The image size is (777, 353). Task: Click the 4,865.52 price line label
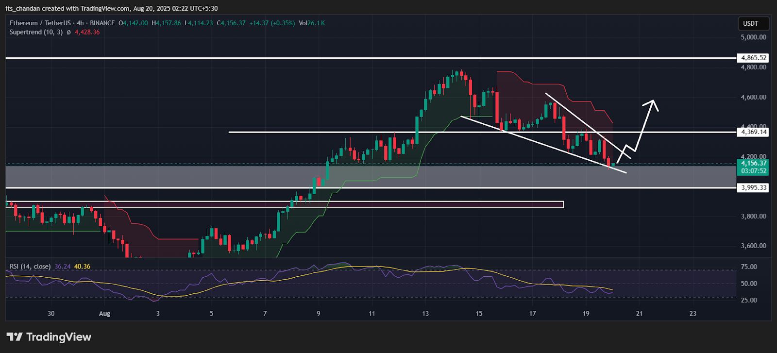point(754,58)
